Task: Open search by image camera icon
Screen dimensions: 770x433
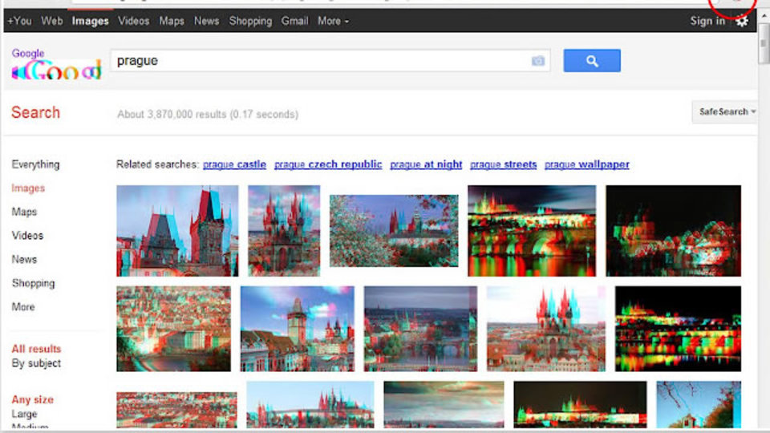Action: click(537, 60)
